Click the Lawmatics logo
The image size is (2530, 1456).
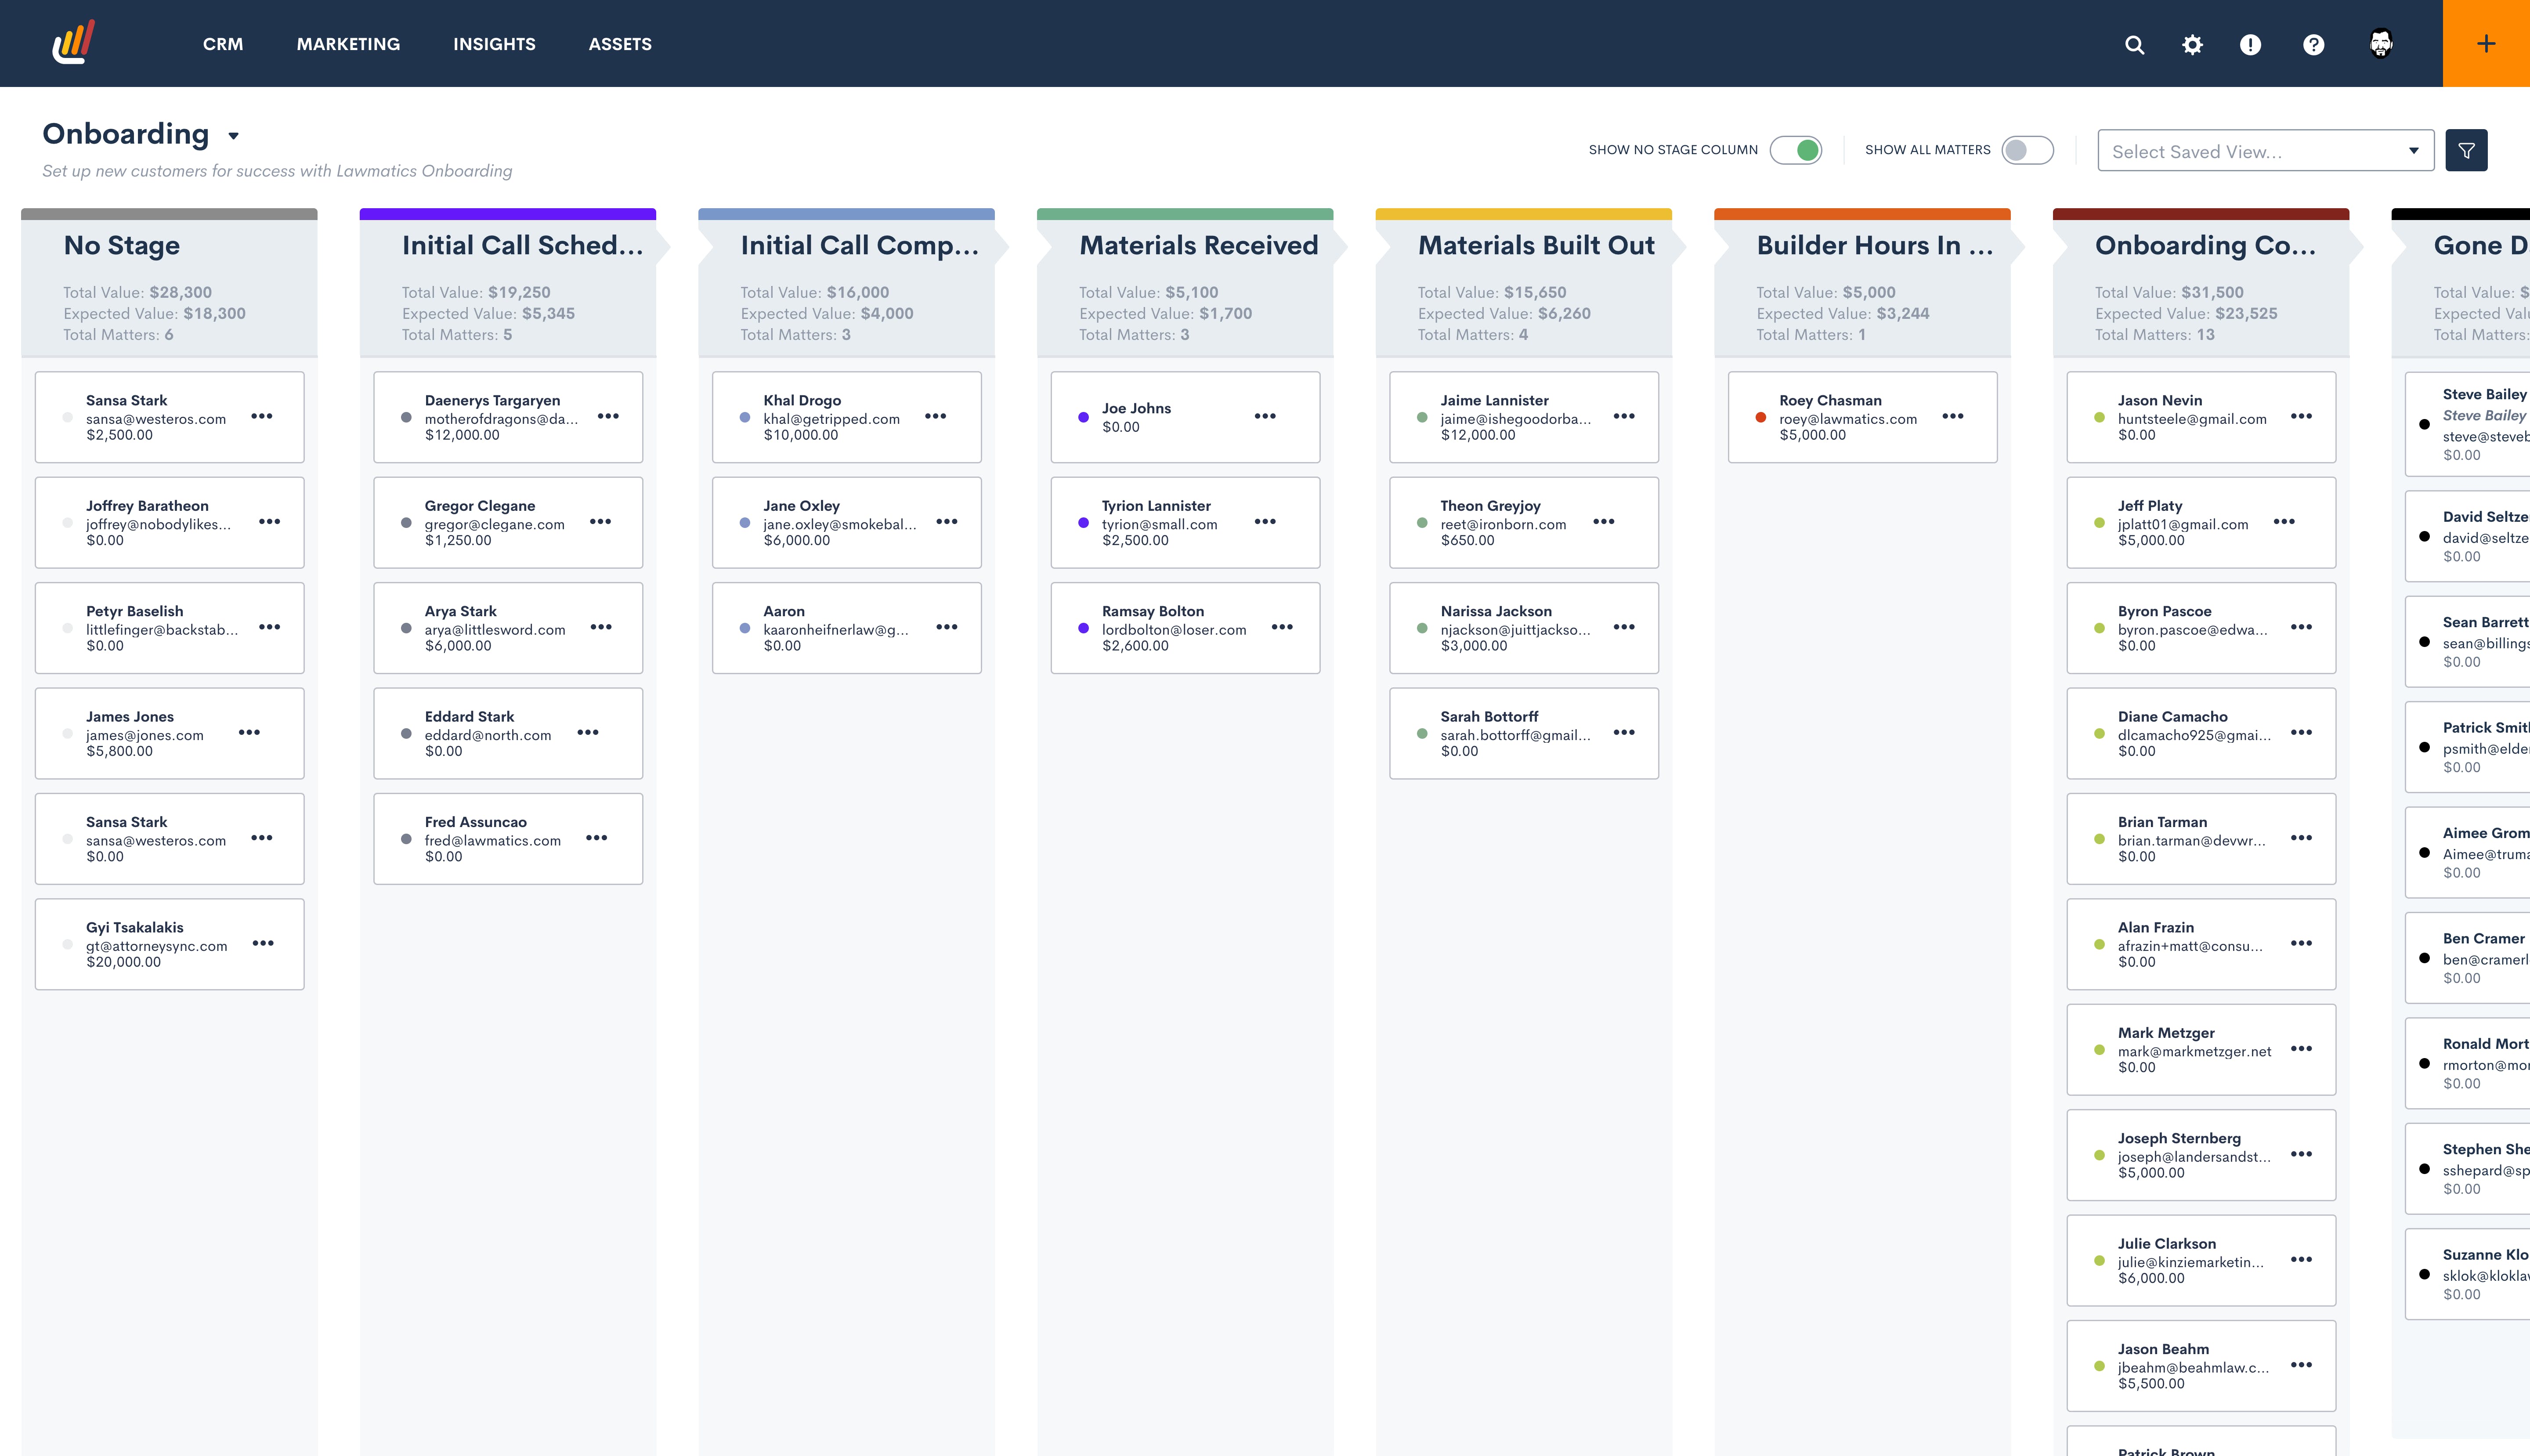tap(73, 43)
